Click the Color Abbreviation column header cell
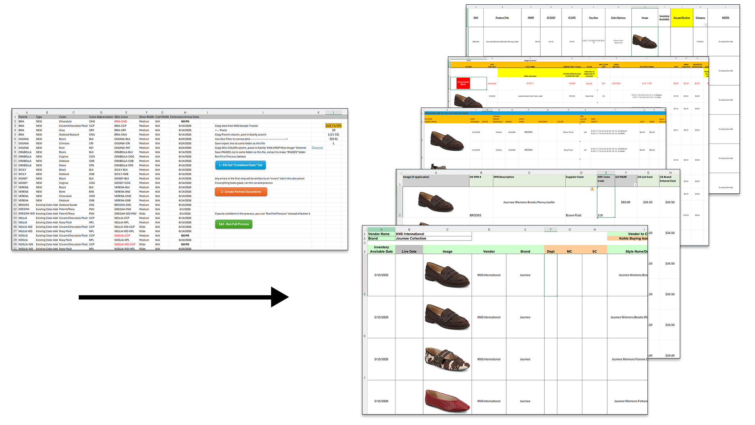This screenshot has height=425, width=755. coord(101,117)
